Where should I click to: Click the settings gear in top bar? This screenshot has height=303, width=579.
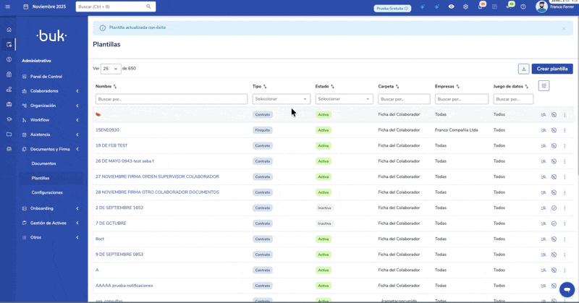(465, 7)
